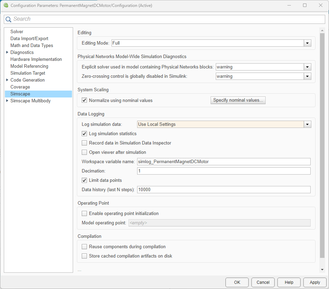Screen dimensions: 329x289
Task: Select Simscape Multibody category
Action: (x=30, y=101)
